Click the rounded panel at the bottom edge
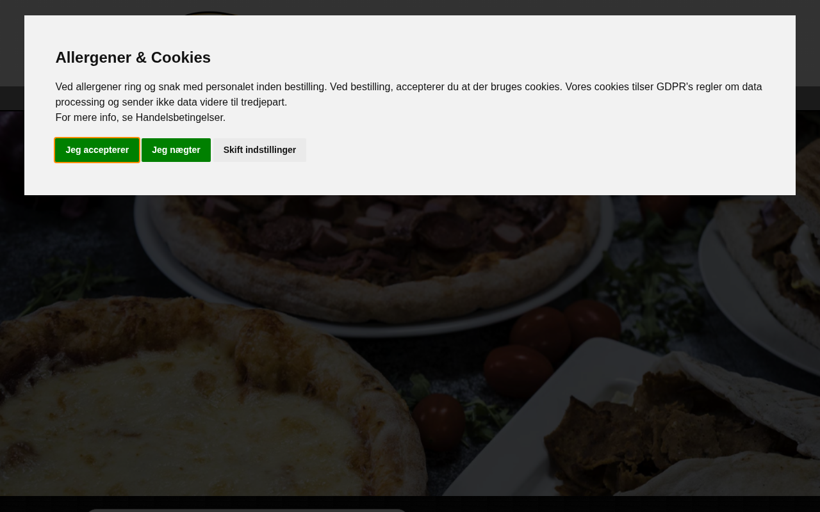The image size is (820, 512). pyautogui.click(x=247, y=510)
